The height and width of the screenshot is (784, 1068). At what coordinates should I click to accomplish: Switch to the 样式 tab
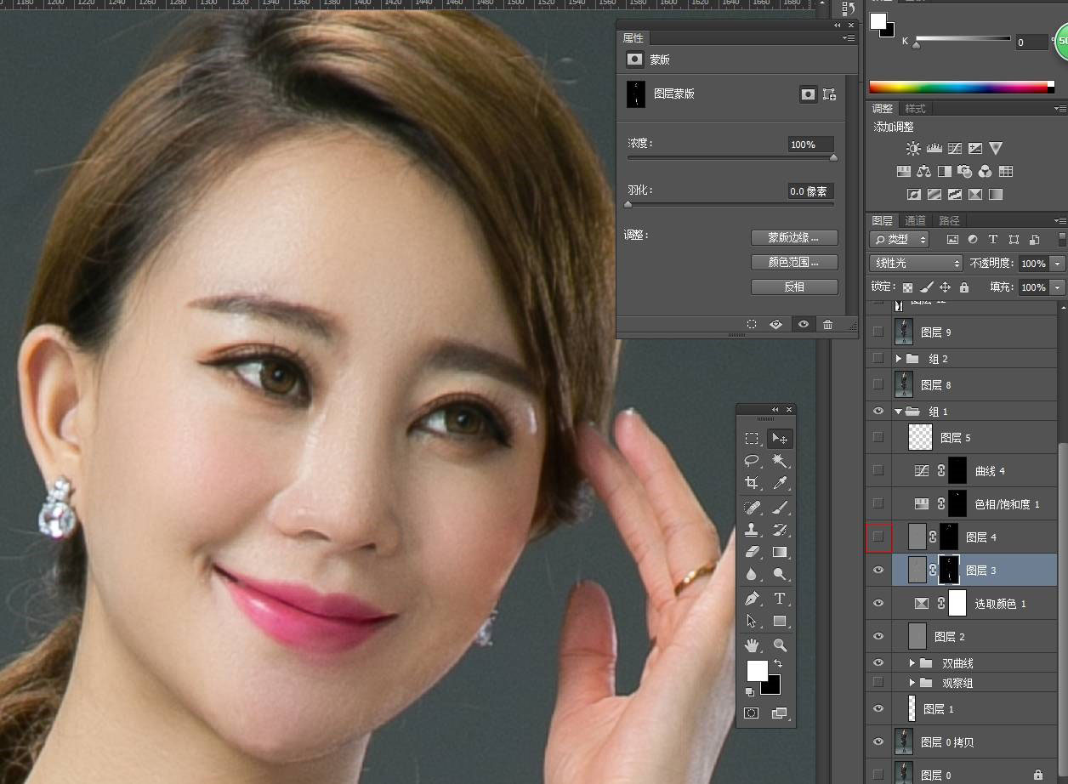point(915,109)
